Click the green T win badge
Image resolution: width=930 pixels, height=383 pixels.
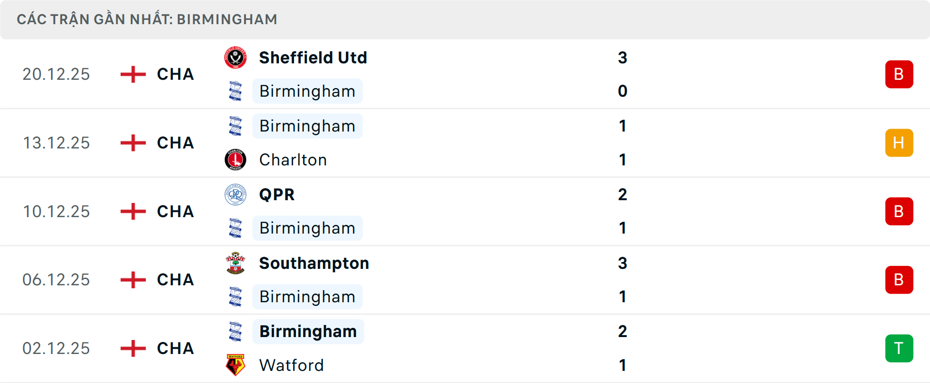point(899,348)
